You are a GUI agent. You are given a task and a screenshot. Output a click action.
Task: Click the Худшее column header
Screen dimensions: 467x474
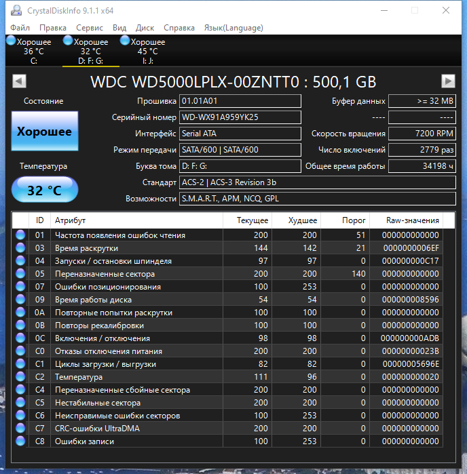click(x=297, y=220)
